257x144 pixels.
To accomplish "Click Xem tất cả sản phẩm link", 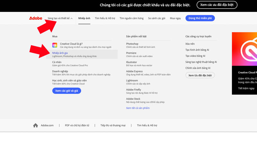I will tap(138, 108).
